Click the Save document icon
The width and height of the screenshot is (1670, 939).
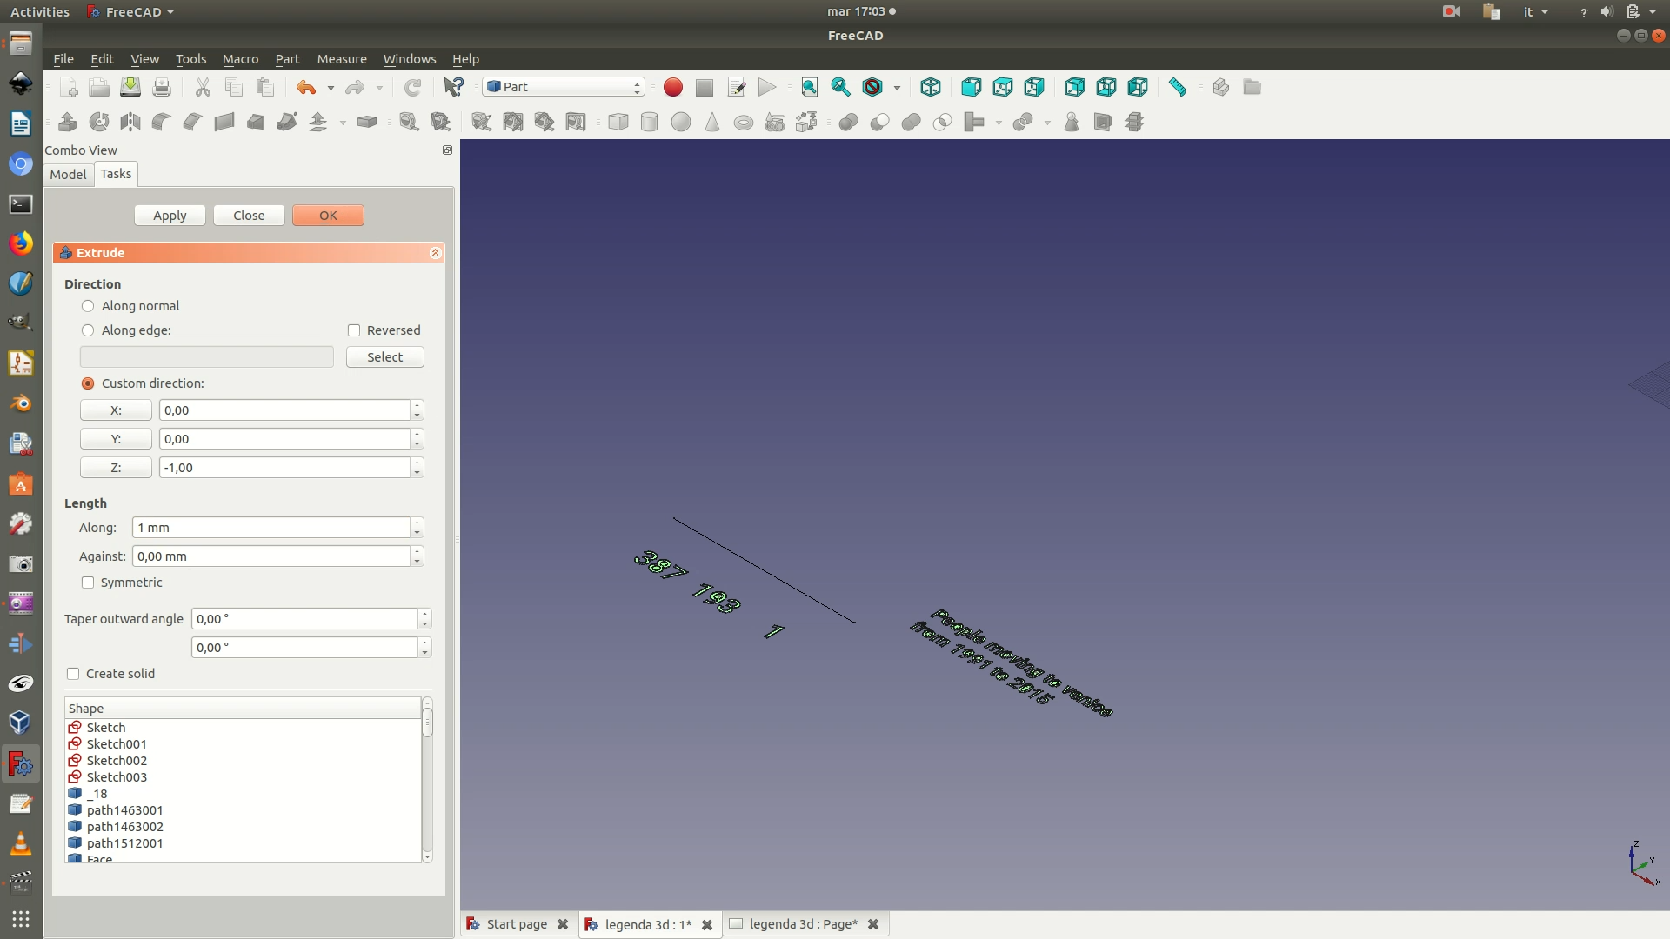pyautogui.click(x=130, y=87)
